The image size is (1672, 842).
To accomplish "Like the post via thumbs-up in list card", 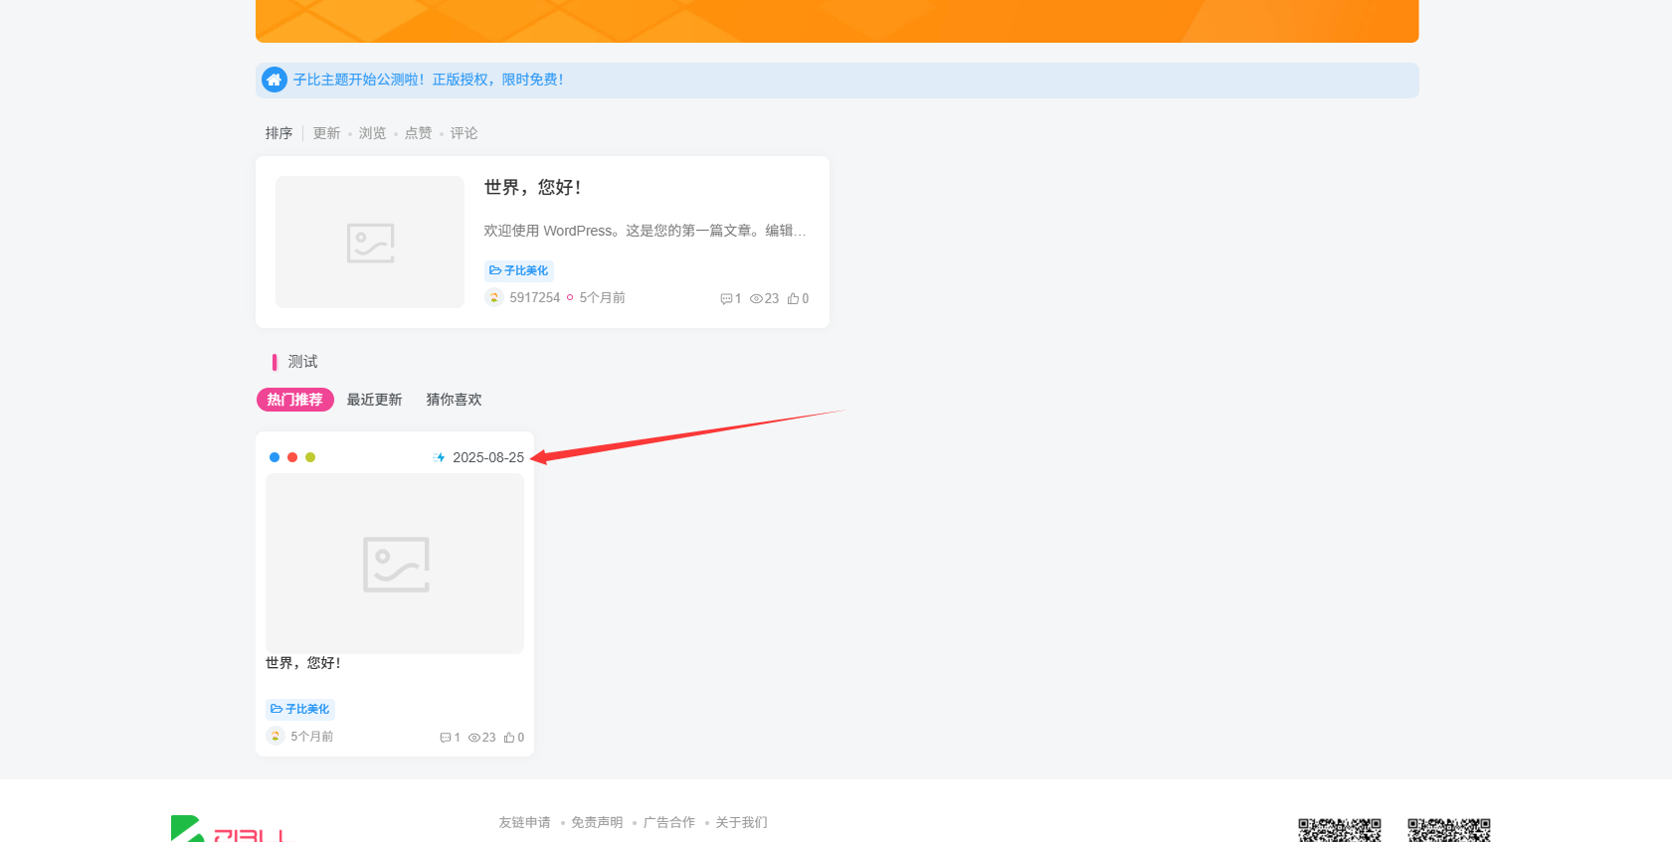I will tap(793, 298).
